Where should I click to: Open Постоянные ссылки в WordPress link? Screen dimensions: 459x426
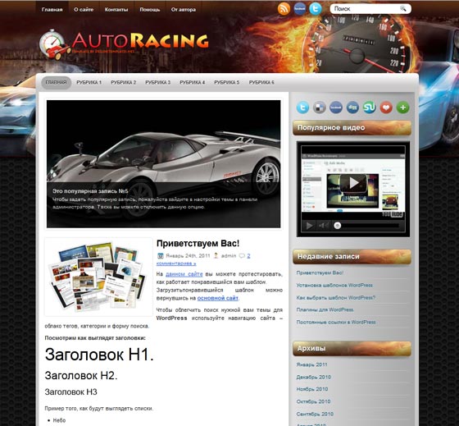pos(336,322)
